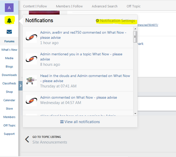Open View all notifications
176x157 pixels.
tap(80, 122)
